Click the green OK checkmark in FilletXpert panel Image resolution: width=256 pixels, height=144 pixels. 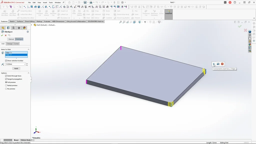[2, 35]
